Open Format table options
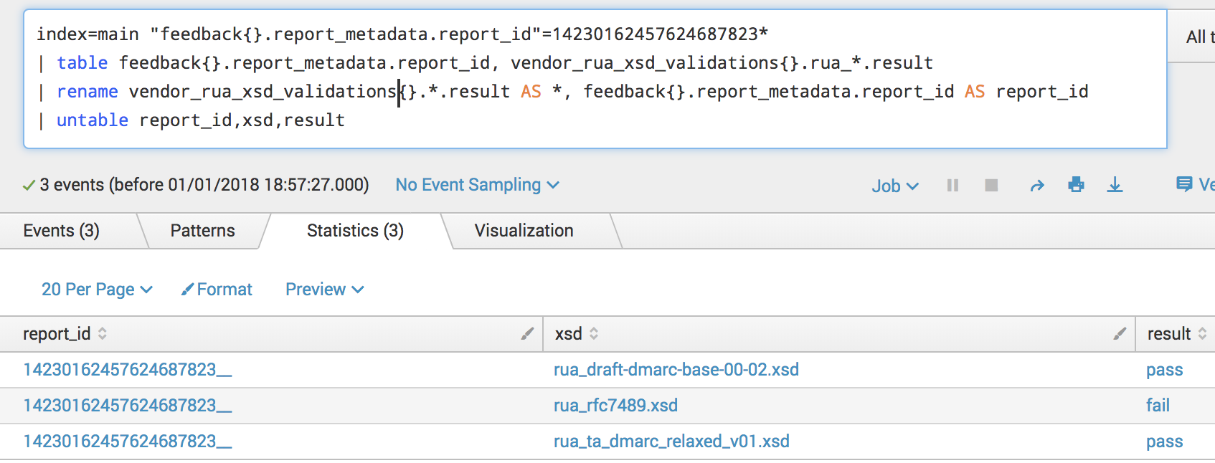This screenshot has width=1215, height=463. click(217, 290)
